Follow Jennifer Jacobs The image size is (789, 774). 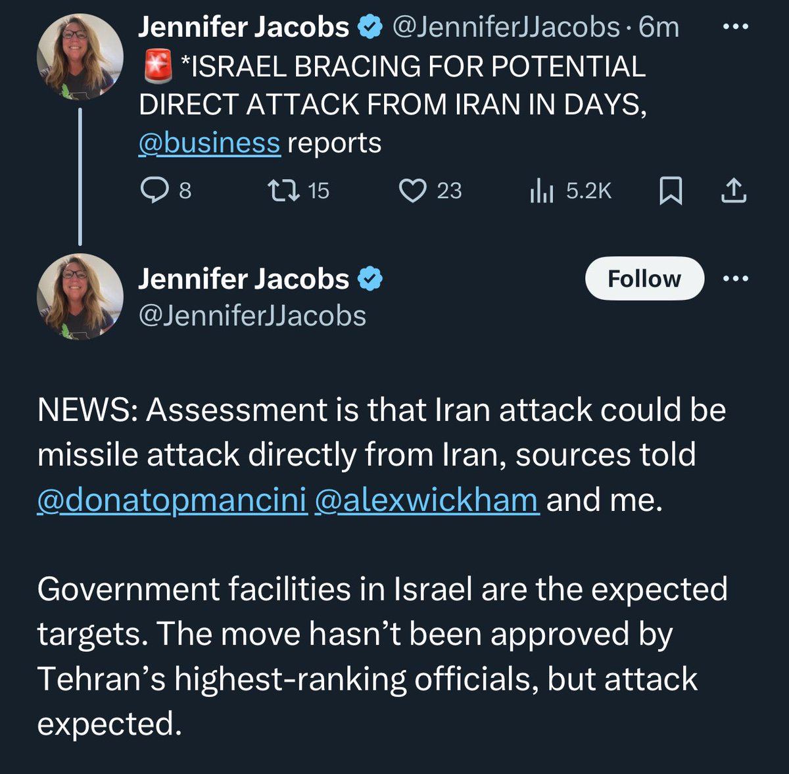[644, 279]
